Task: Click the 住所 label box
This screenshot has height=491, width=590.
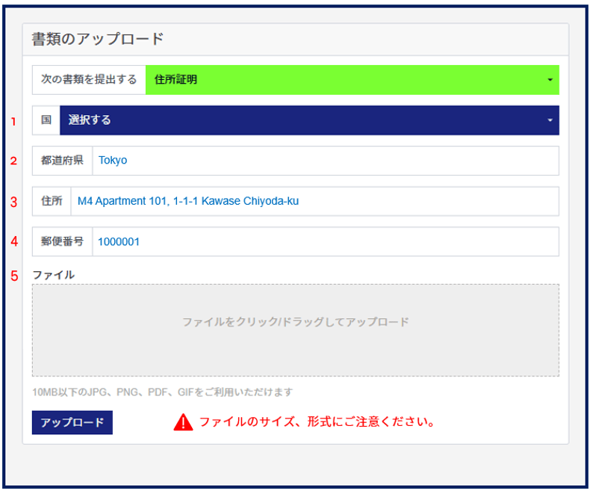Action: coord(52,201)
